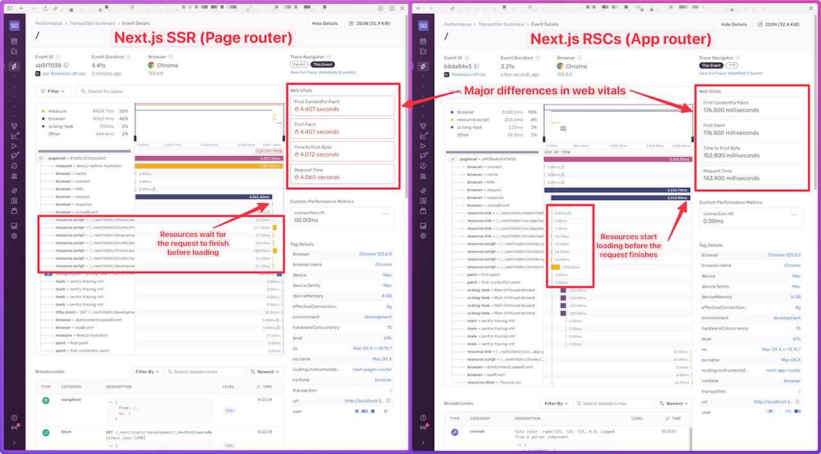Image resolution: width=821 pixels, height=454 pixels.
Task: Select This Event node in right Trace Navigator
Action: 711,65
